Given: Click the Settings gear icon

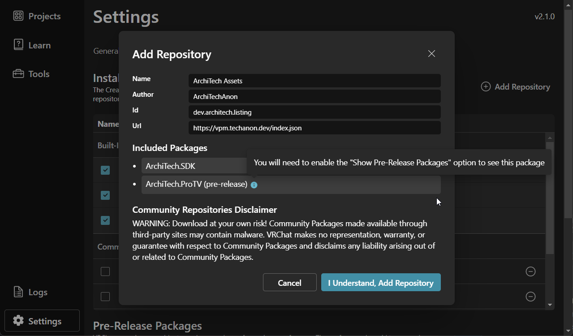Looking at the screenshot, I should pos(18,321).
